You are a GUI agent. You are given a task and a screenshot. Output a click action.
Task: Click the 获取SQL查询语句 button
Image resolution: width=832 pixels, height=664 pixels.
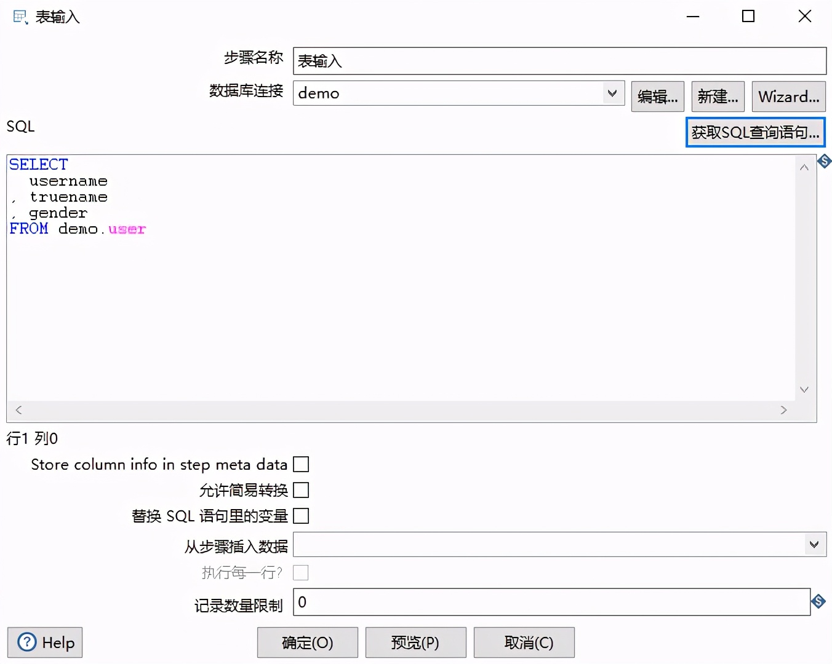[755, 132]
